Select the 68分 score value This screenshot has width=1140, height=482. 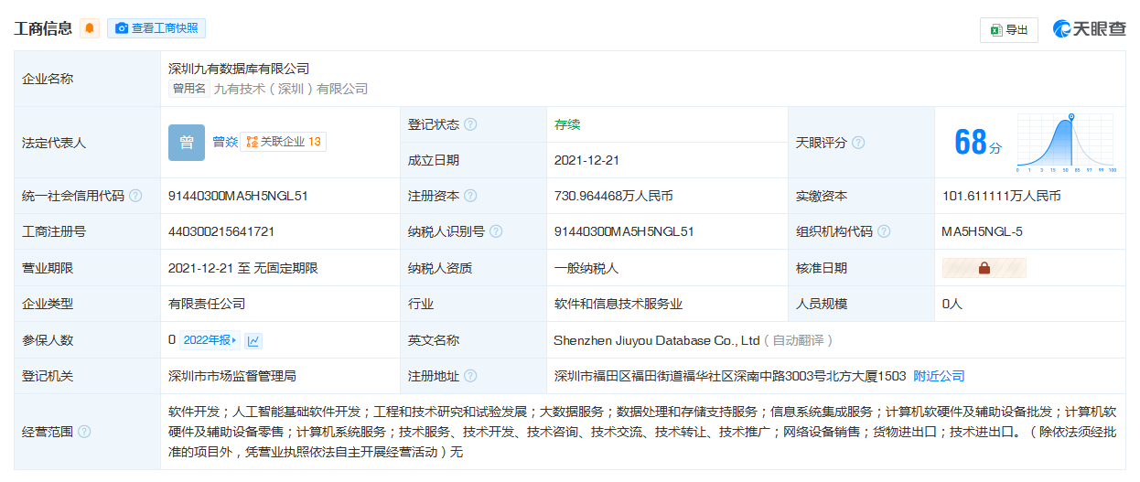pos(978,143)
